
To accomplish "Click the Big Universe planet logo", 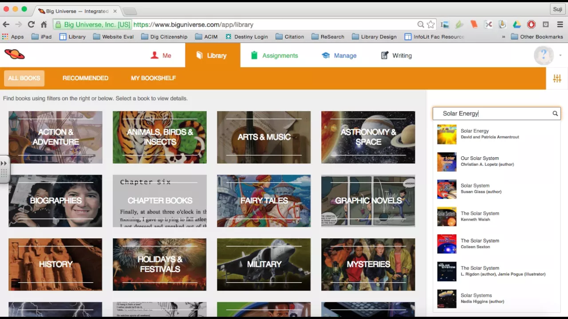I will [15, 54].
